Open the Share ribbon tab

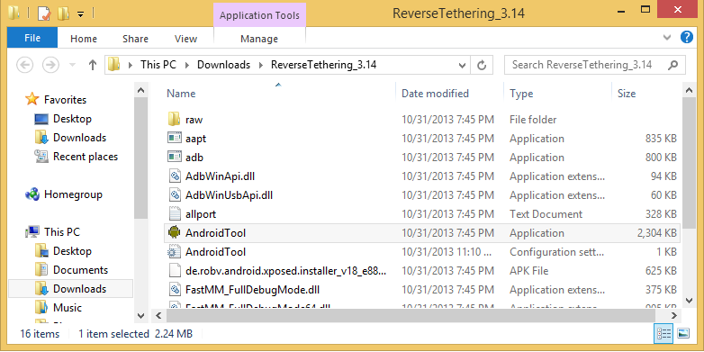135,39
